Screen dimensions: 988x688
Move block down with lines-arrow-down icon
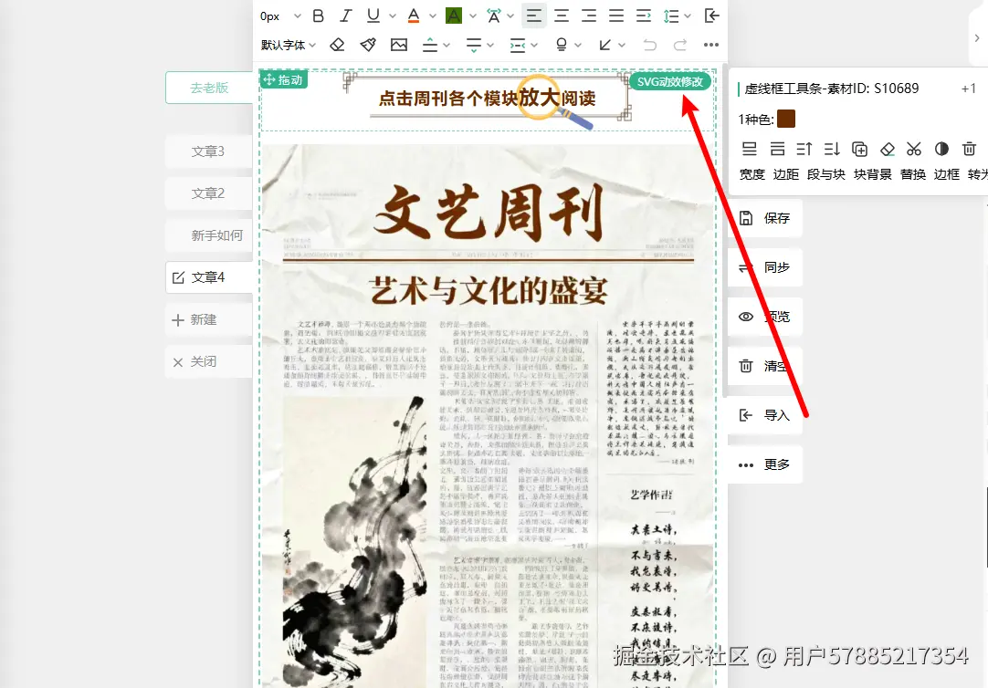coord(832,149)
